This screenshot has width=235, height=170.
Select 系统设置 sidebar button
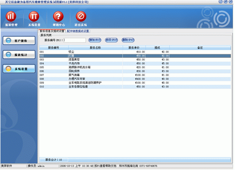coord(18,69)
